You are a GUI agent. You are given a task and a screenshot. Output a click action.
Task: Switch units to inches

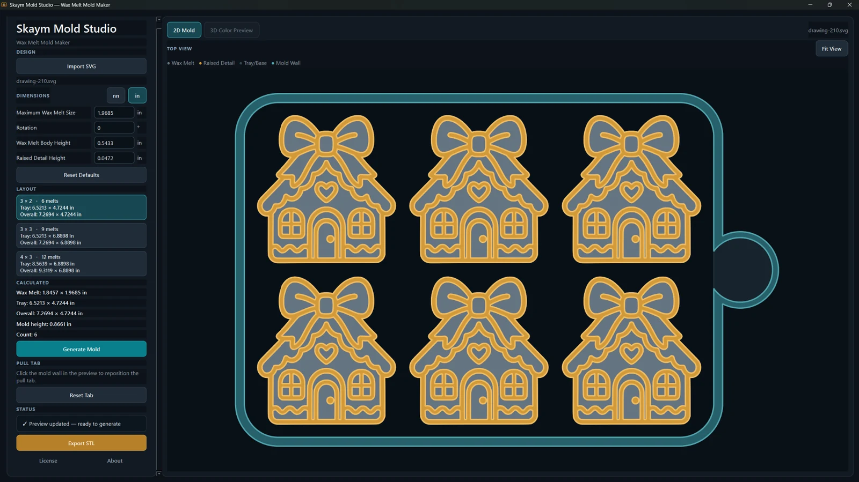[x=137, y=95]
